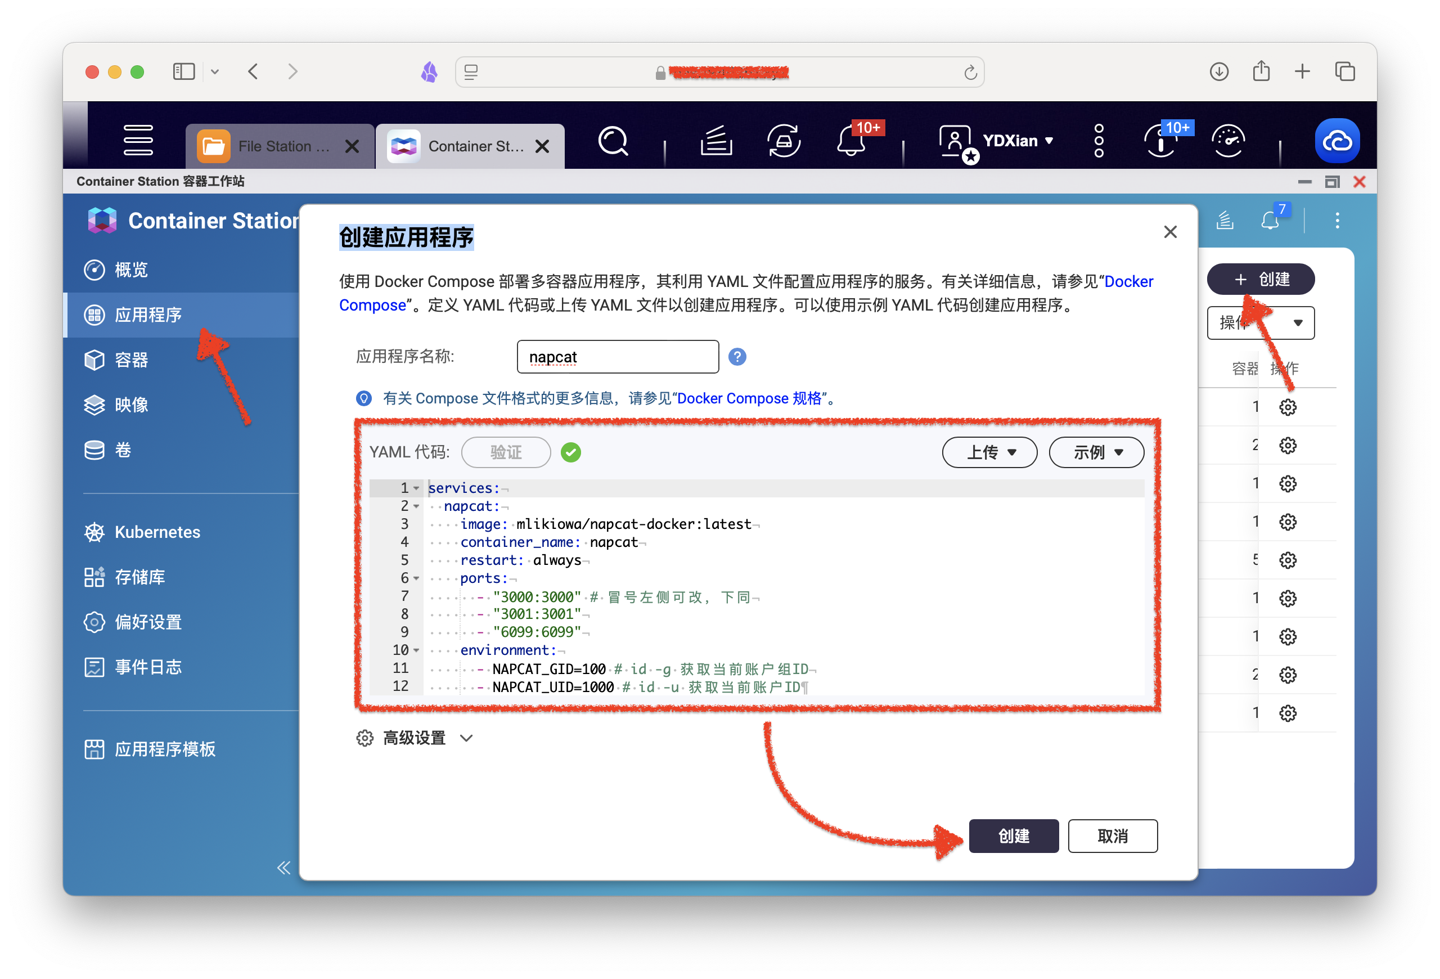The width and height of the screenshot is (1440, 979).
Task: Click the 取消 button
Action: click(1113, 836)
